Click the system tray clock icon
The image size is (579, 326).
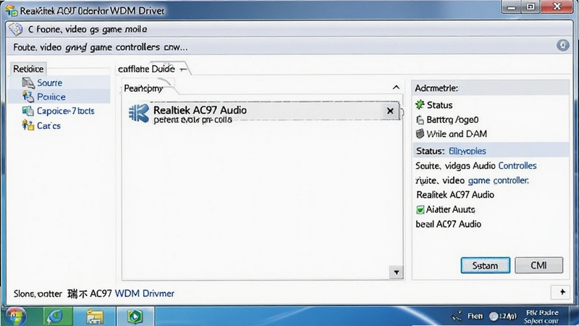(494, 317)
